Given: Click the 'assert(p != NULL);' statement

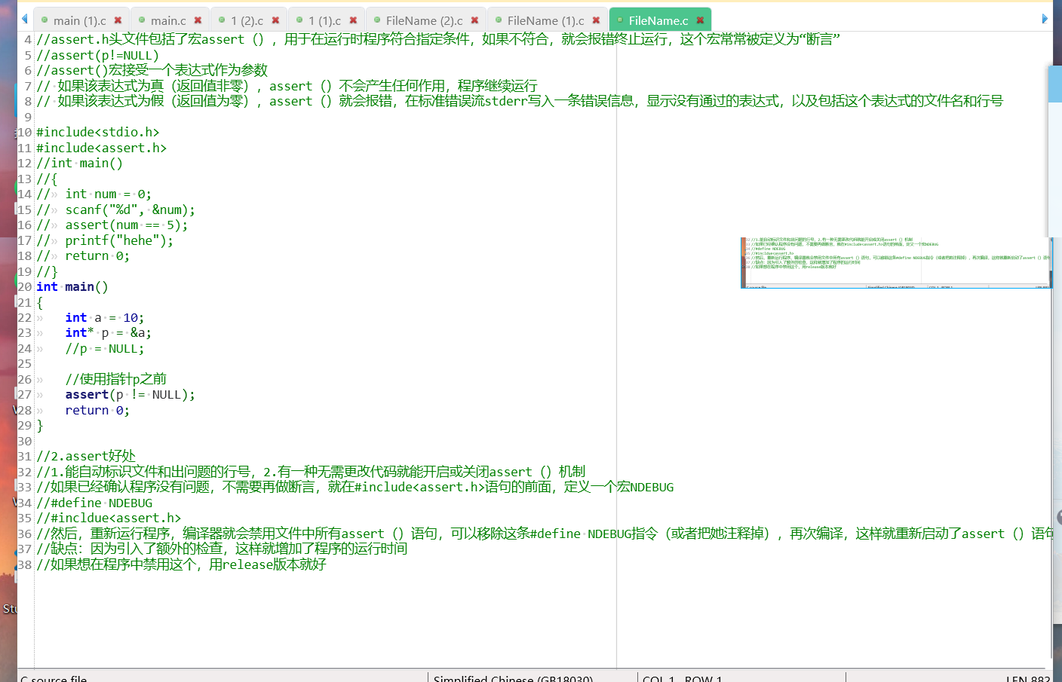Looking at the screenshot, I should 130,394.
